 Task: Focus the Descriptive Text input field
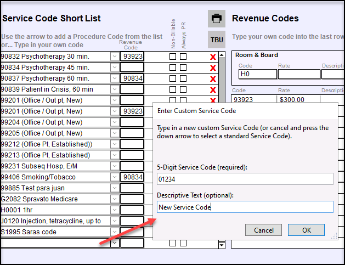click(x=245, y=207)
